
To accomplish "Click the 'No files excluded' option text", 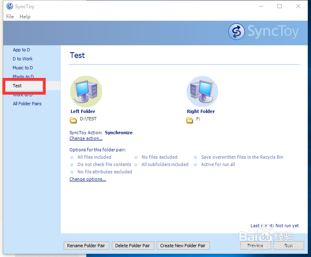I will click(x=160, y=157).
